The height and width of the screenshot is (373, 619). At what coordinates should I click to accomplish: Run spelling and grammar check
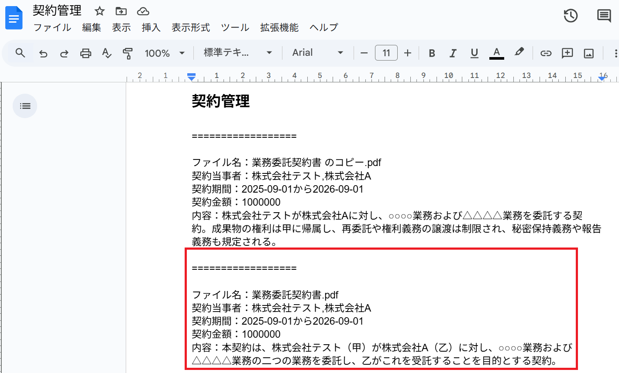pos(107,53)
